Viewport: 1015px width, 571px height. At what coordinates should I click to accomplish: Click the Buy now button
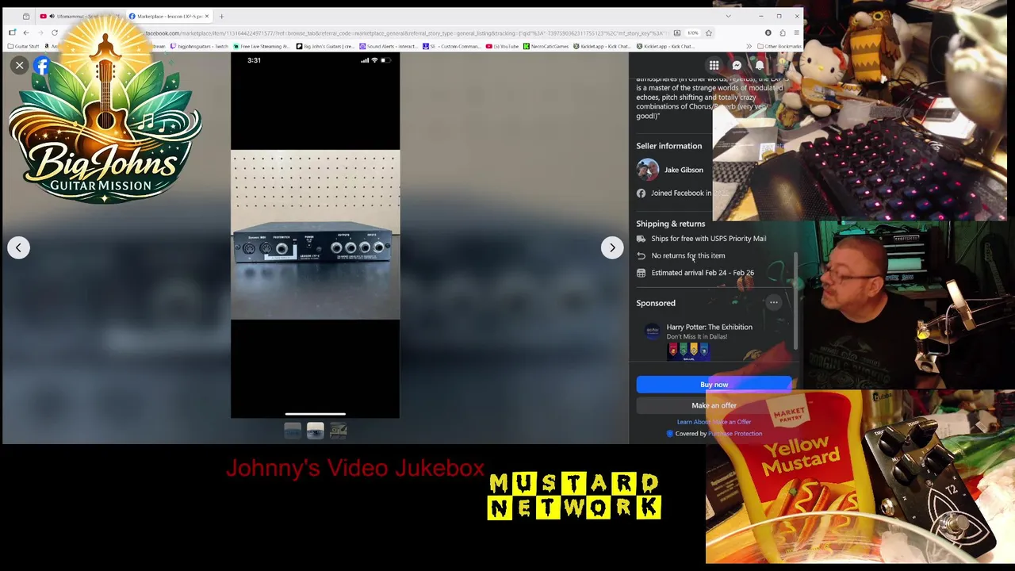714,385
